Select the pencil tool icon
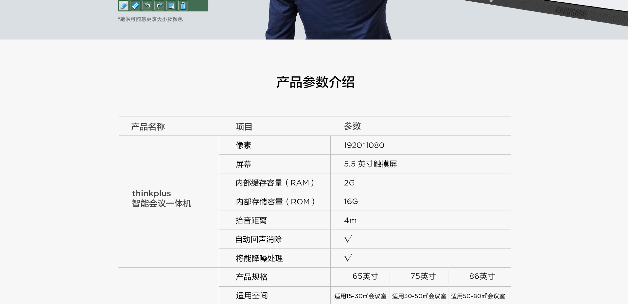Screen dimensions: 628x304 coord(123,6)
